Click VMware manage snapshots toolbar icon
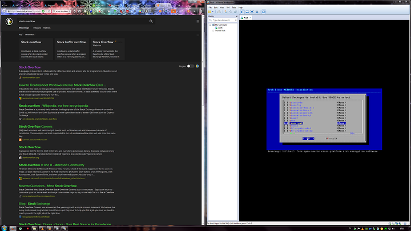This screenshot has height=231, width=411. [235, 11]
